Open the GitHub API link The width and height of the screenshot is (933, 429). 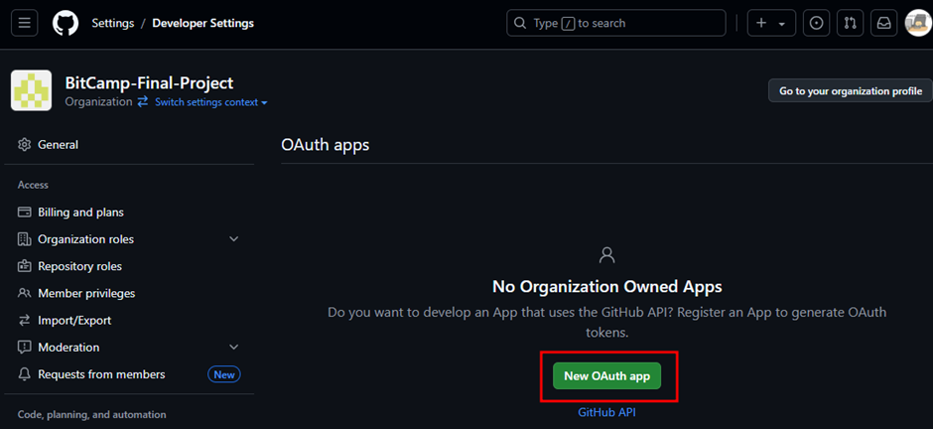[x=606, y=412]
